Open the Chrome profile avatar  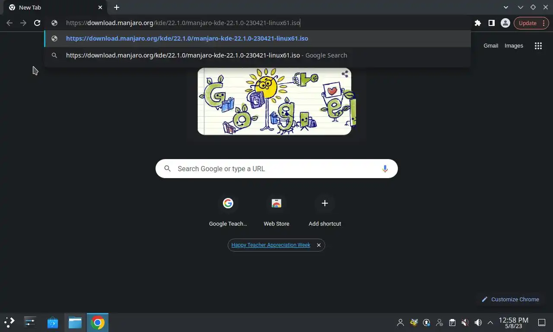tap(505, 23)
